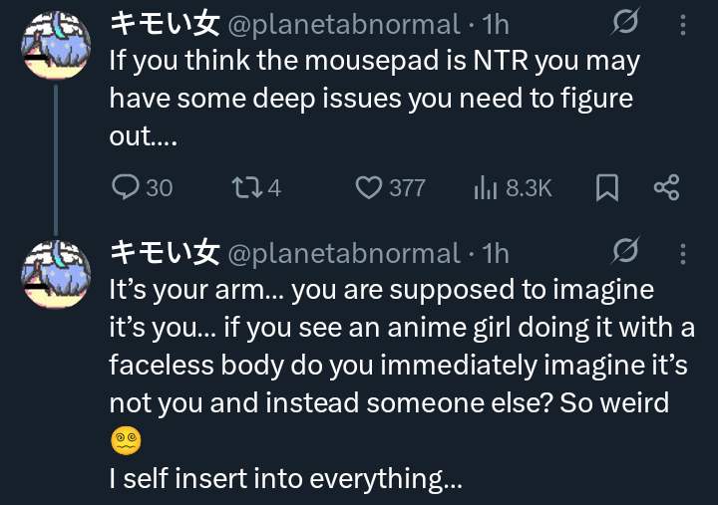Repost the tweet with 4 reposts

tap(243, 187)
